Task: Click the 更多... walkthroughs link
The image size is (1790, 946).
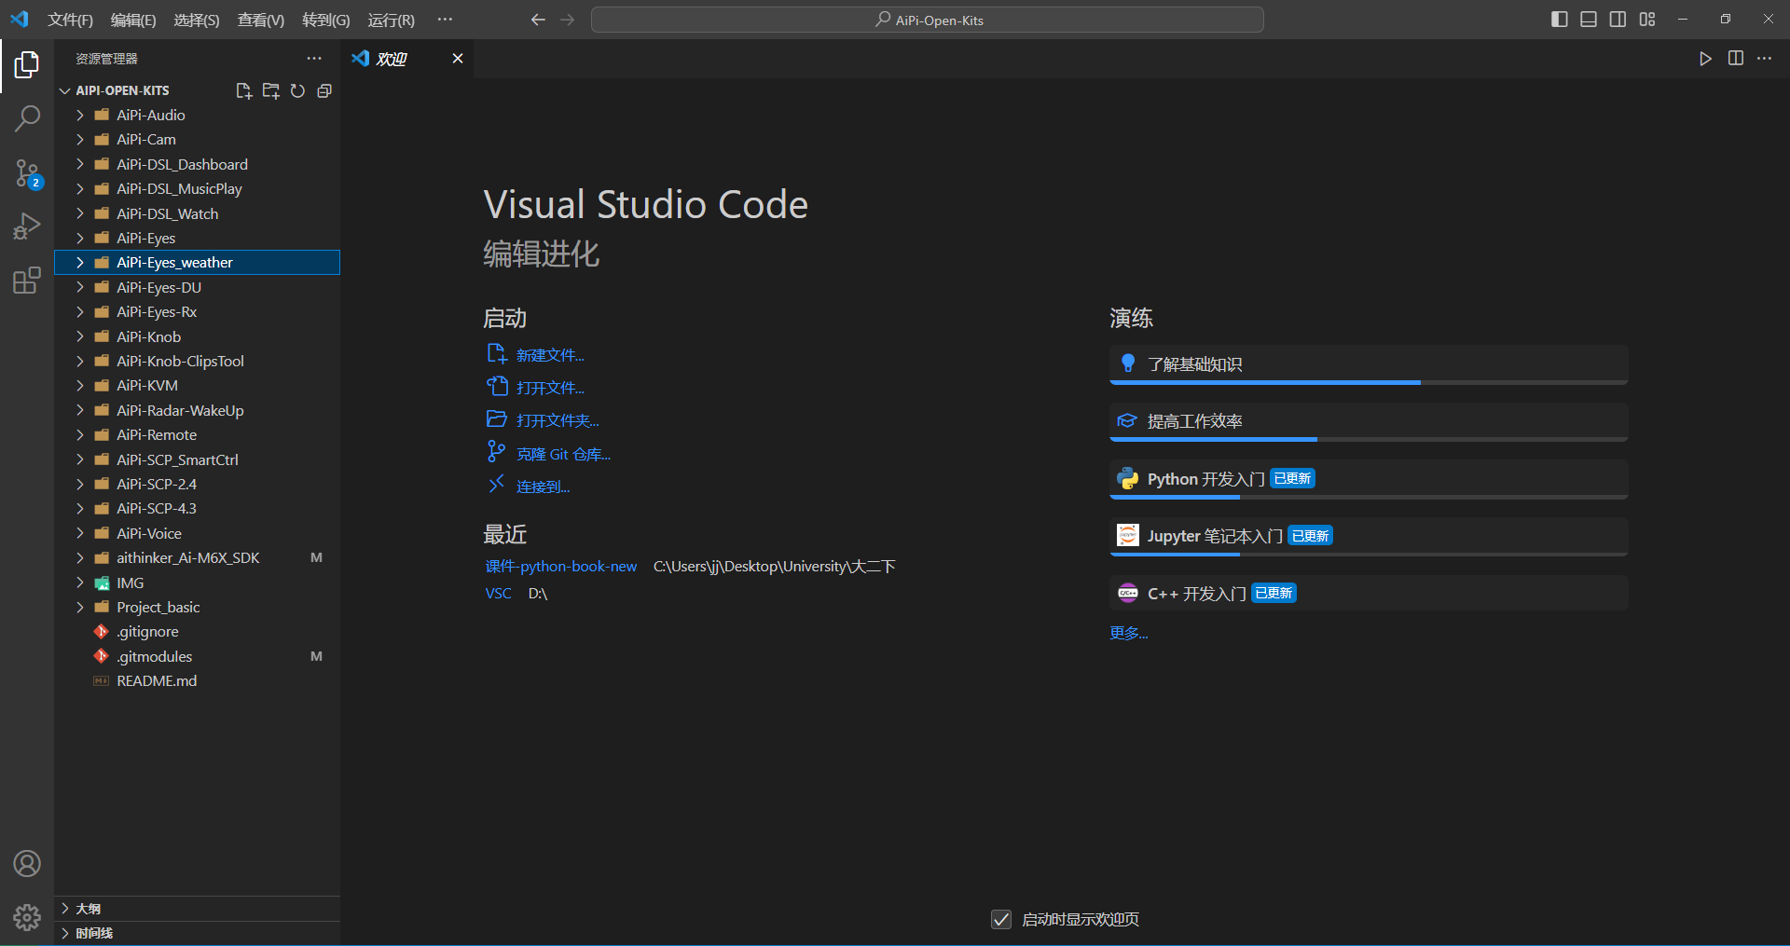Action: pyautogui.click(x=1128, y=633)
